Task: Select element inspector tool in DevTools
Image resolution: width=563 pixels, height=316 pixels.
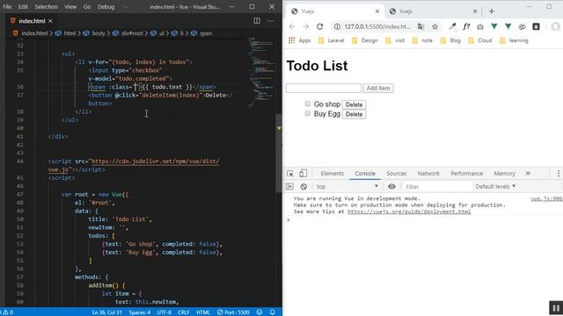Action: pyautogui.click(x=289, y=174)
